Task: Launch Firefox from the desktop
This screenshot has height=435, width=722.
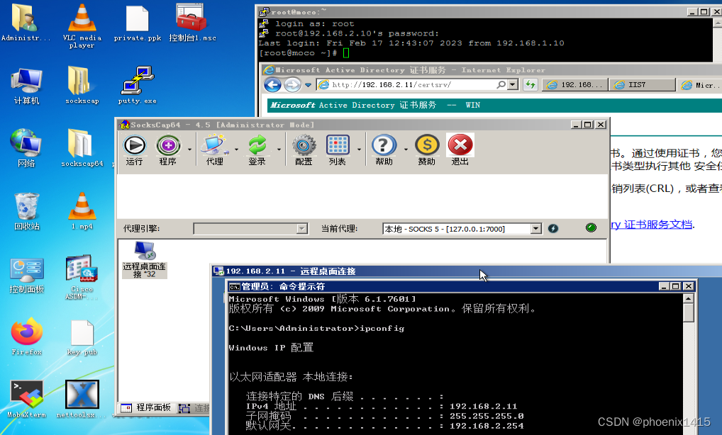Action: click(26, 337)
